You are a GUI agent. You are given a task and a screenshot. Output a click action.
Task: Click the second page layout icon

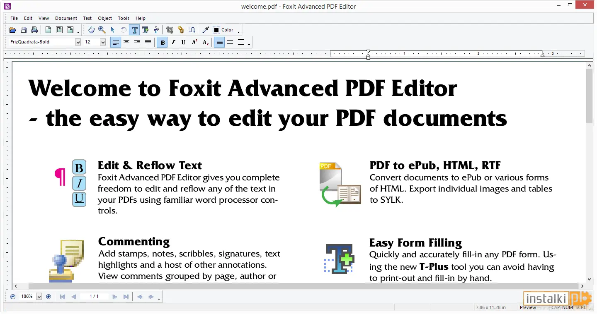coord(59,30)
